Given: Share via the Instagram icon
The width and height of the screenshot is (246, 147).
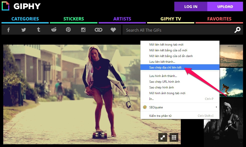Looking at the screenshot, I should click(x=83, y=30).
